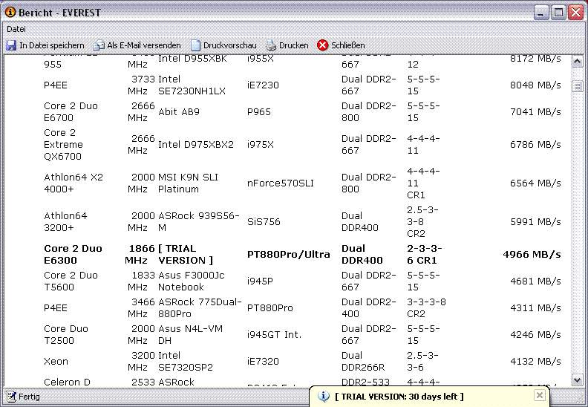Viewport: 588px width, 407px height.
Task: Click the floppy disk save icon
Action: pos(11,45)
